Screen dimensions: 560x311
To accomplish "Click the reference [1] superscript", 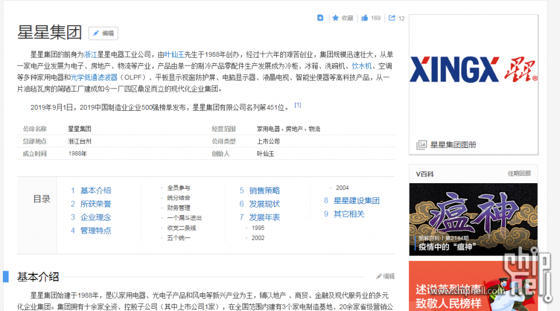I will click(x=297, y=105).
